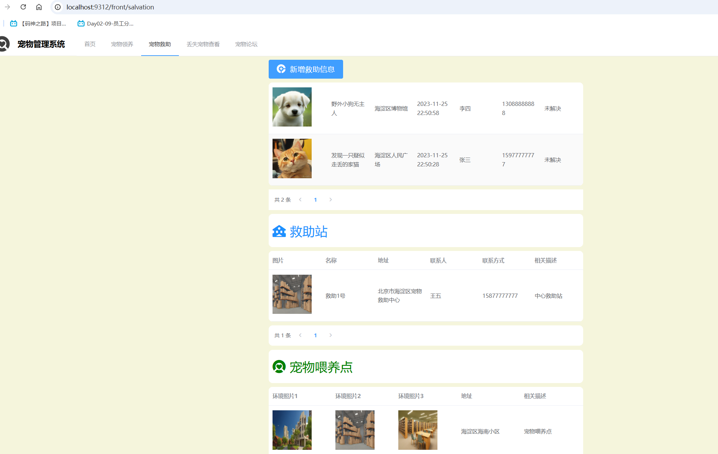
Task: Click the 新增救助信息 button
Action: click(x=306, y=69)
